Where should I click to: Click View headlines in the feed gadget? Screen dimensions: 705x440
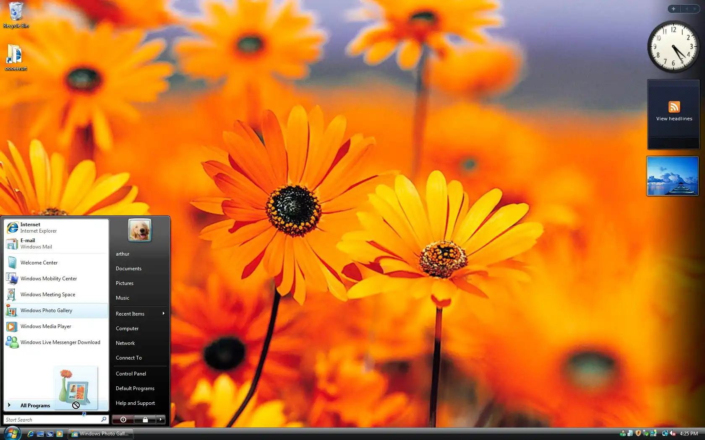click(674, 119)
